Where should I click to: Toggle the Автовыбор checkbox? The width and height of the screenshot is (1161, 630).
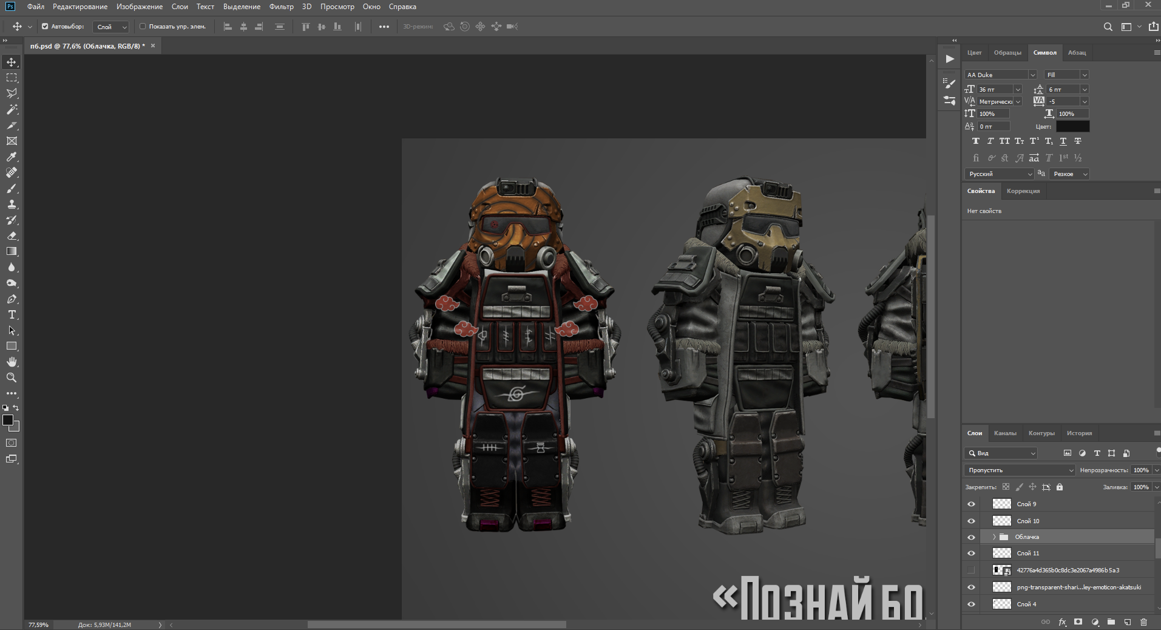point(45,27)
